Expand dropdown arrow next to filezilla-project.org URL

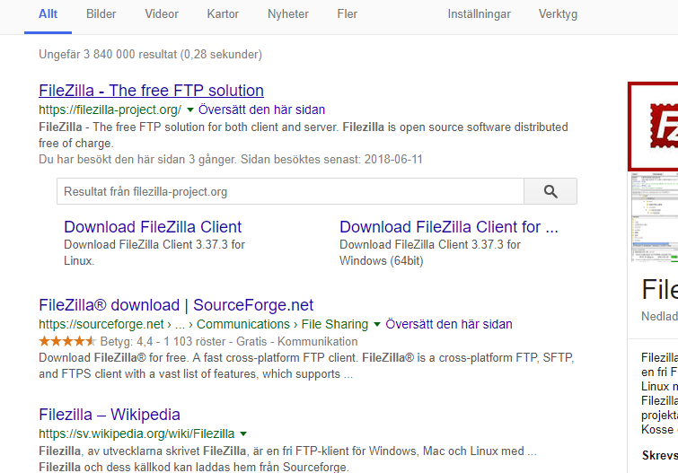[x=189, y=109]
